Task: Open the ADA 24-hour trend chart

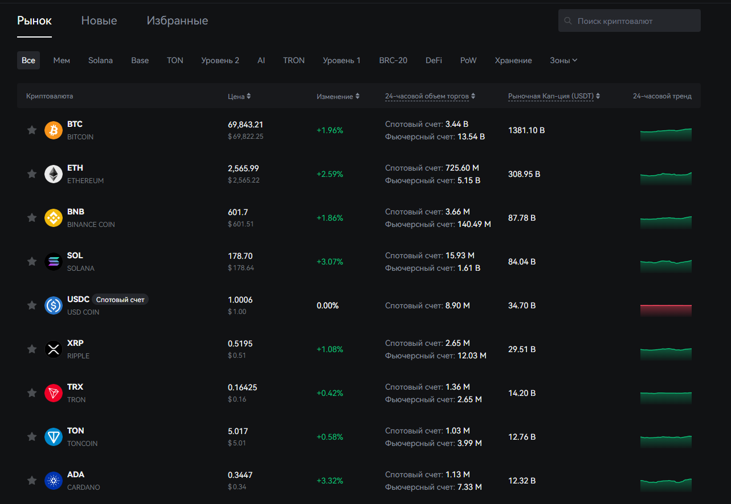Action: pos(665,485)
